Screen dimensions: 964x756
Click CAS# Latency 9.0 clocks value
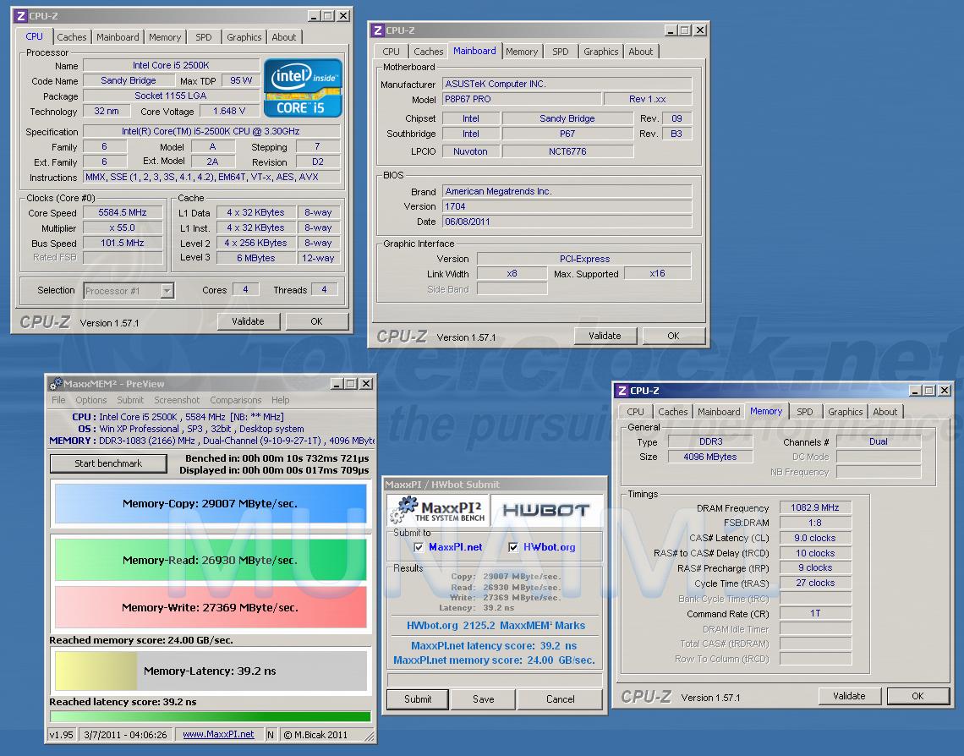coord(815,538)
